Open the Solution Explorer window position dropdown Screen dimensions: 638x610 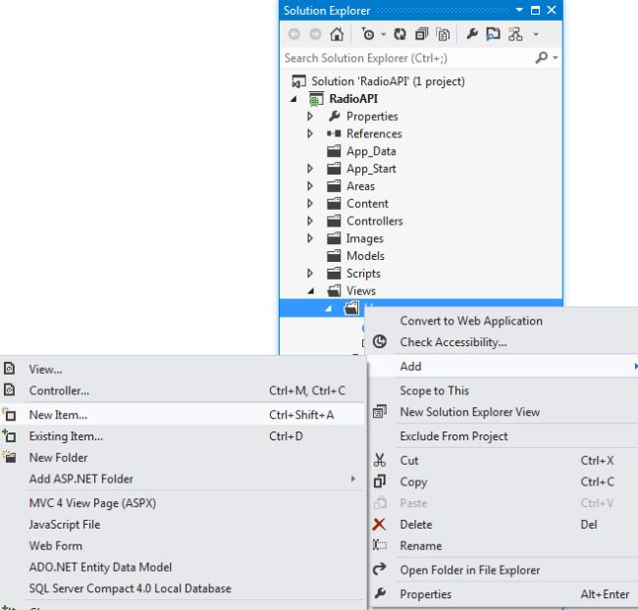click(x=519, y=10)
